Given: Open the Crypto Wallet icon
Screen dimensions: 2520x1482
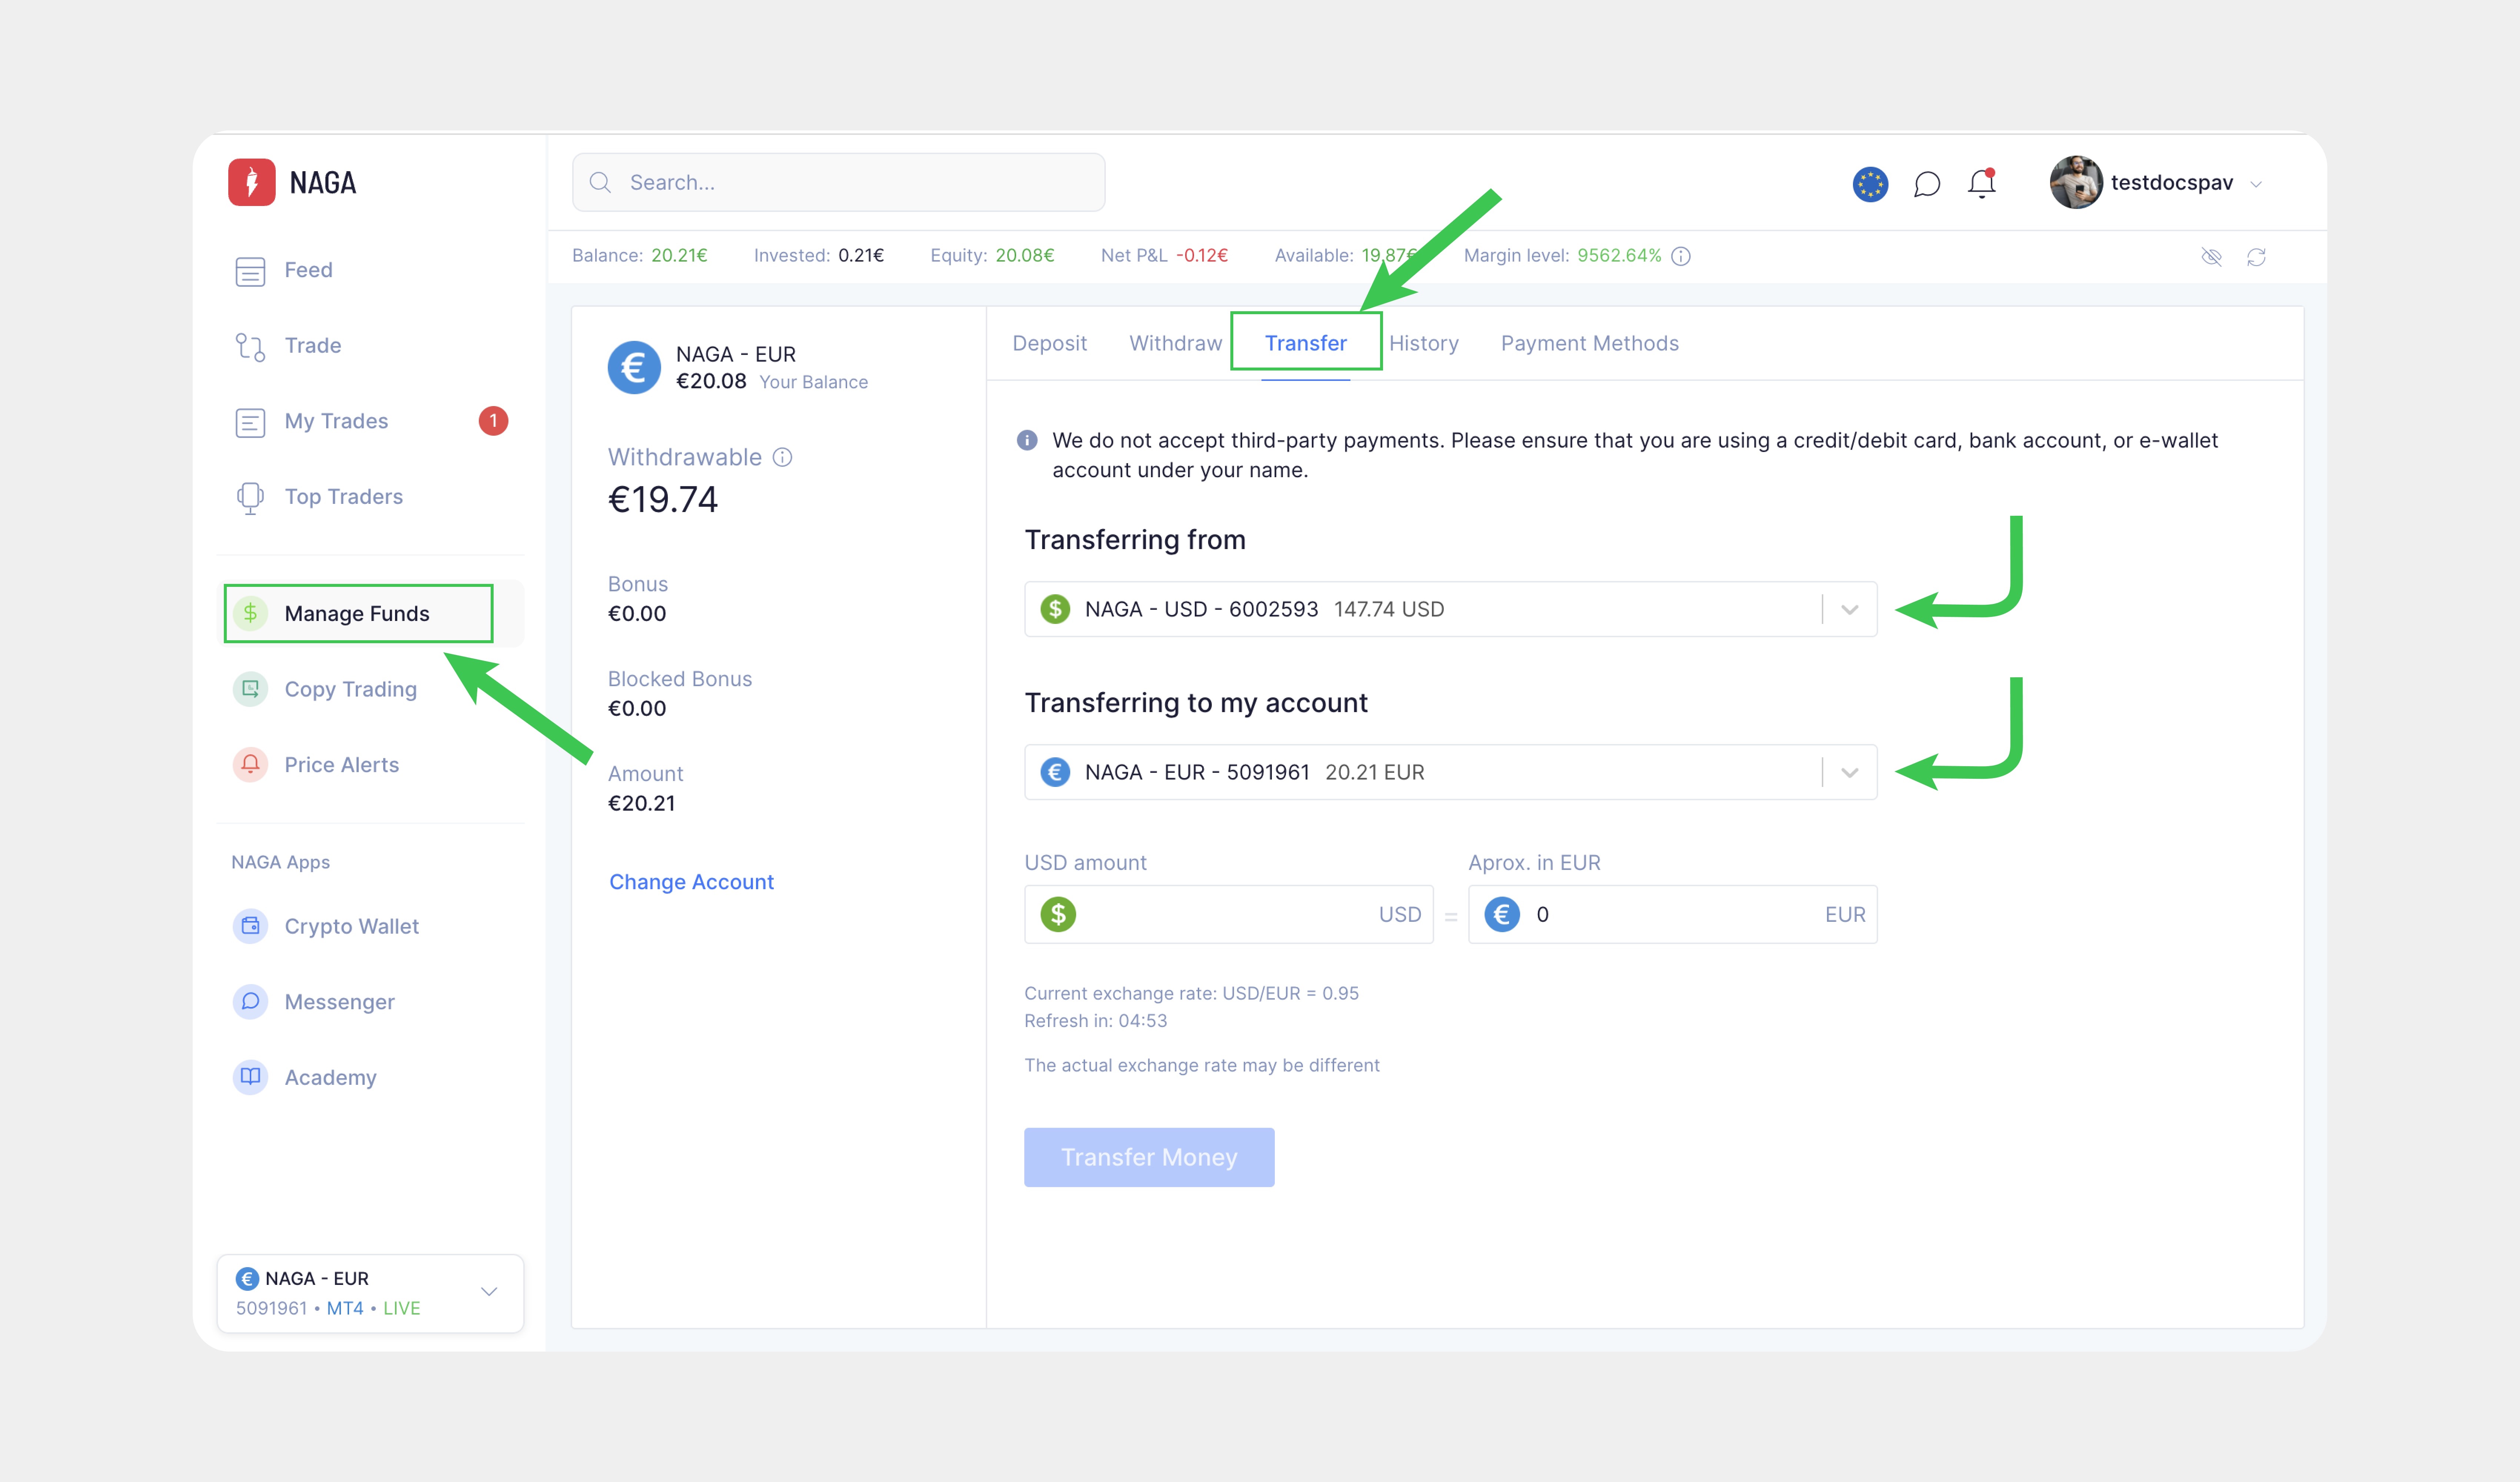Looking at the screenshot, I should pos(250,926).
